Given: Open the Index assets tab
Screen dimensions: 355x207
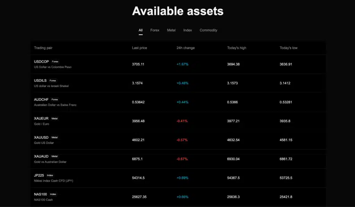Looking at the screenshot, I should 188,30.
